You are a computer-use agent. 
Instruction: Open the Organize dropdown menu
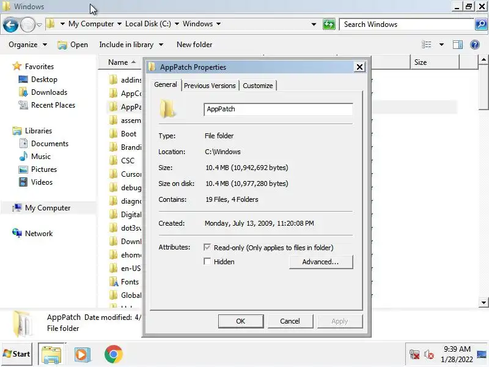[x=28, y=45]
